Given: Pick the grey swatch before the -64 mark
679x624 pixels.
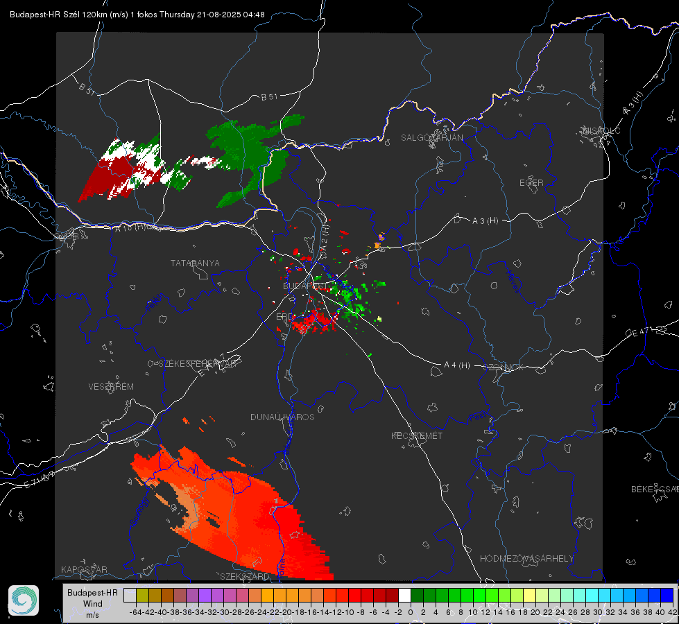Looking at the screenshot, I should coord(130,596).
